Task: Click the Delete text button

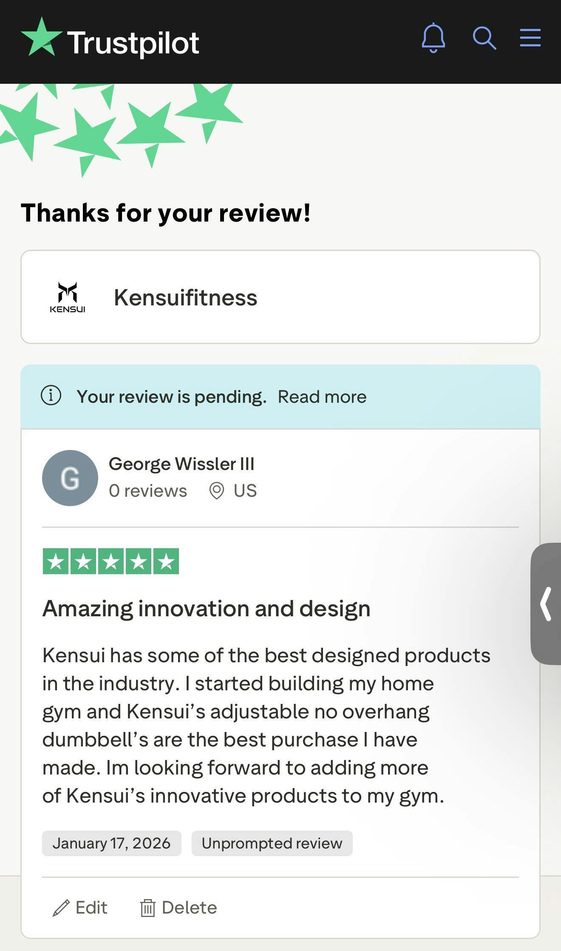Action: tap(189, 908)
